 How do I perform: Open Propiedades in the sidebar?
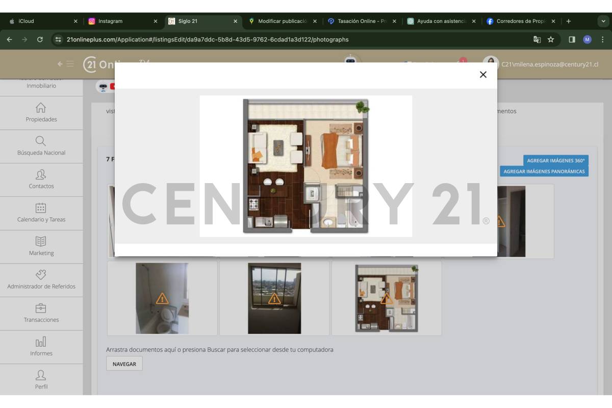[41, 113]
